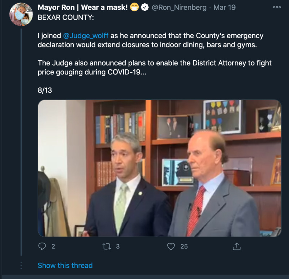Play the video of the two men
Screen dimensions: 289x279
159,168
